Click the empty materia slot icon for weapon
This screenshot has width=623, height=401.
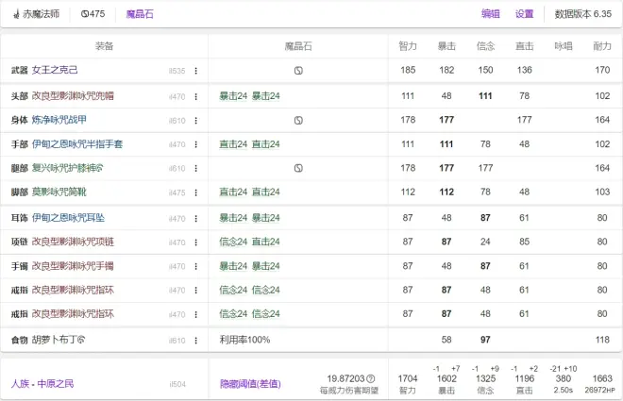[298, 71]
